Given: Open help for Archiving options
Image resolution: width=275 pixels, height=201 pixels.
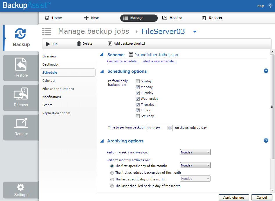Looking at the screenshot, I should pos(266,141).
